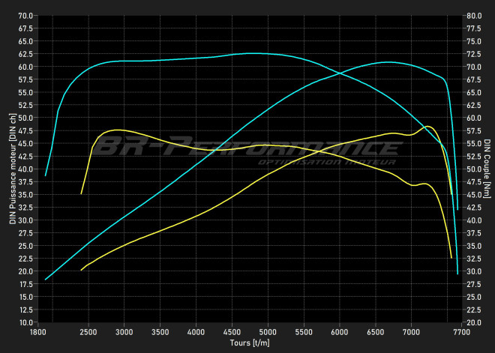Click 20.0 on the right torque axis
The width and height of the screenshot is (495, 353).
(x=473, y=322)
